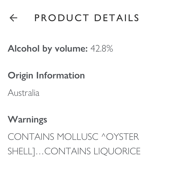Select the 42.8% value
This screenshot has height=171, width=184.
coord(102,49)
